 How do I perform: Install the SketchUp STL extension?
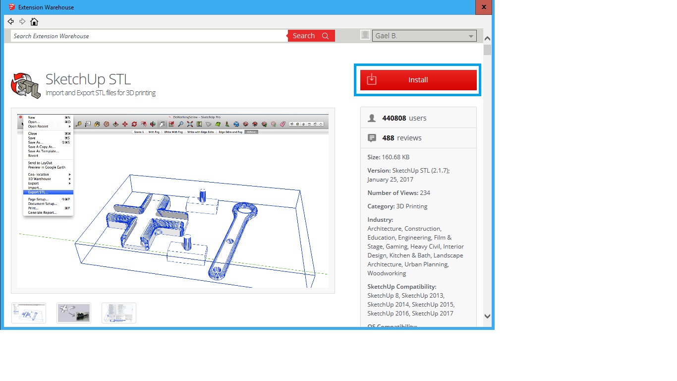(418, 80)
